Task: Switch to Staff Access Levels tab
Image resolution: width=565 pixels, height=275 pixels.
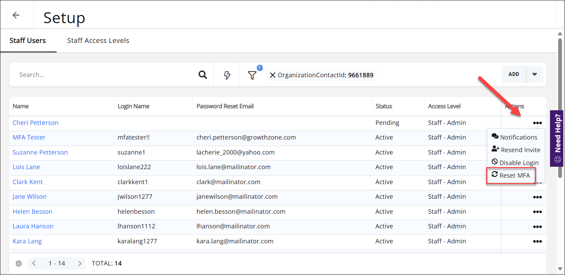Action: [x=98, y=41]
